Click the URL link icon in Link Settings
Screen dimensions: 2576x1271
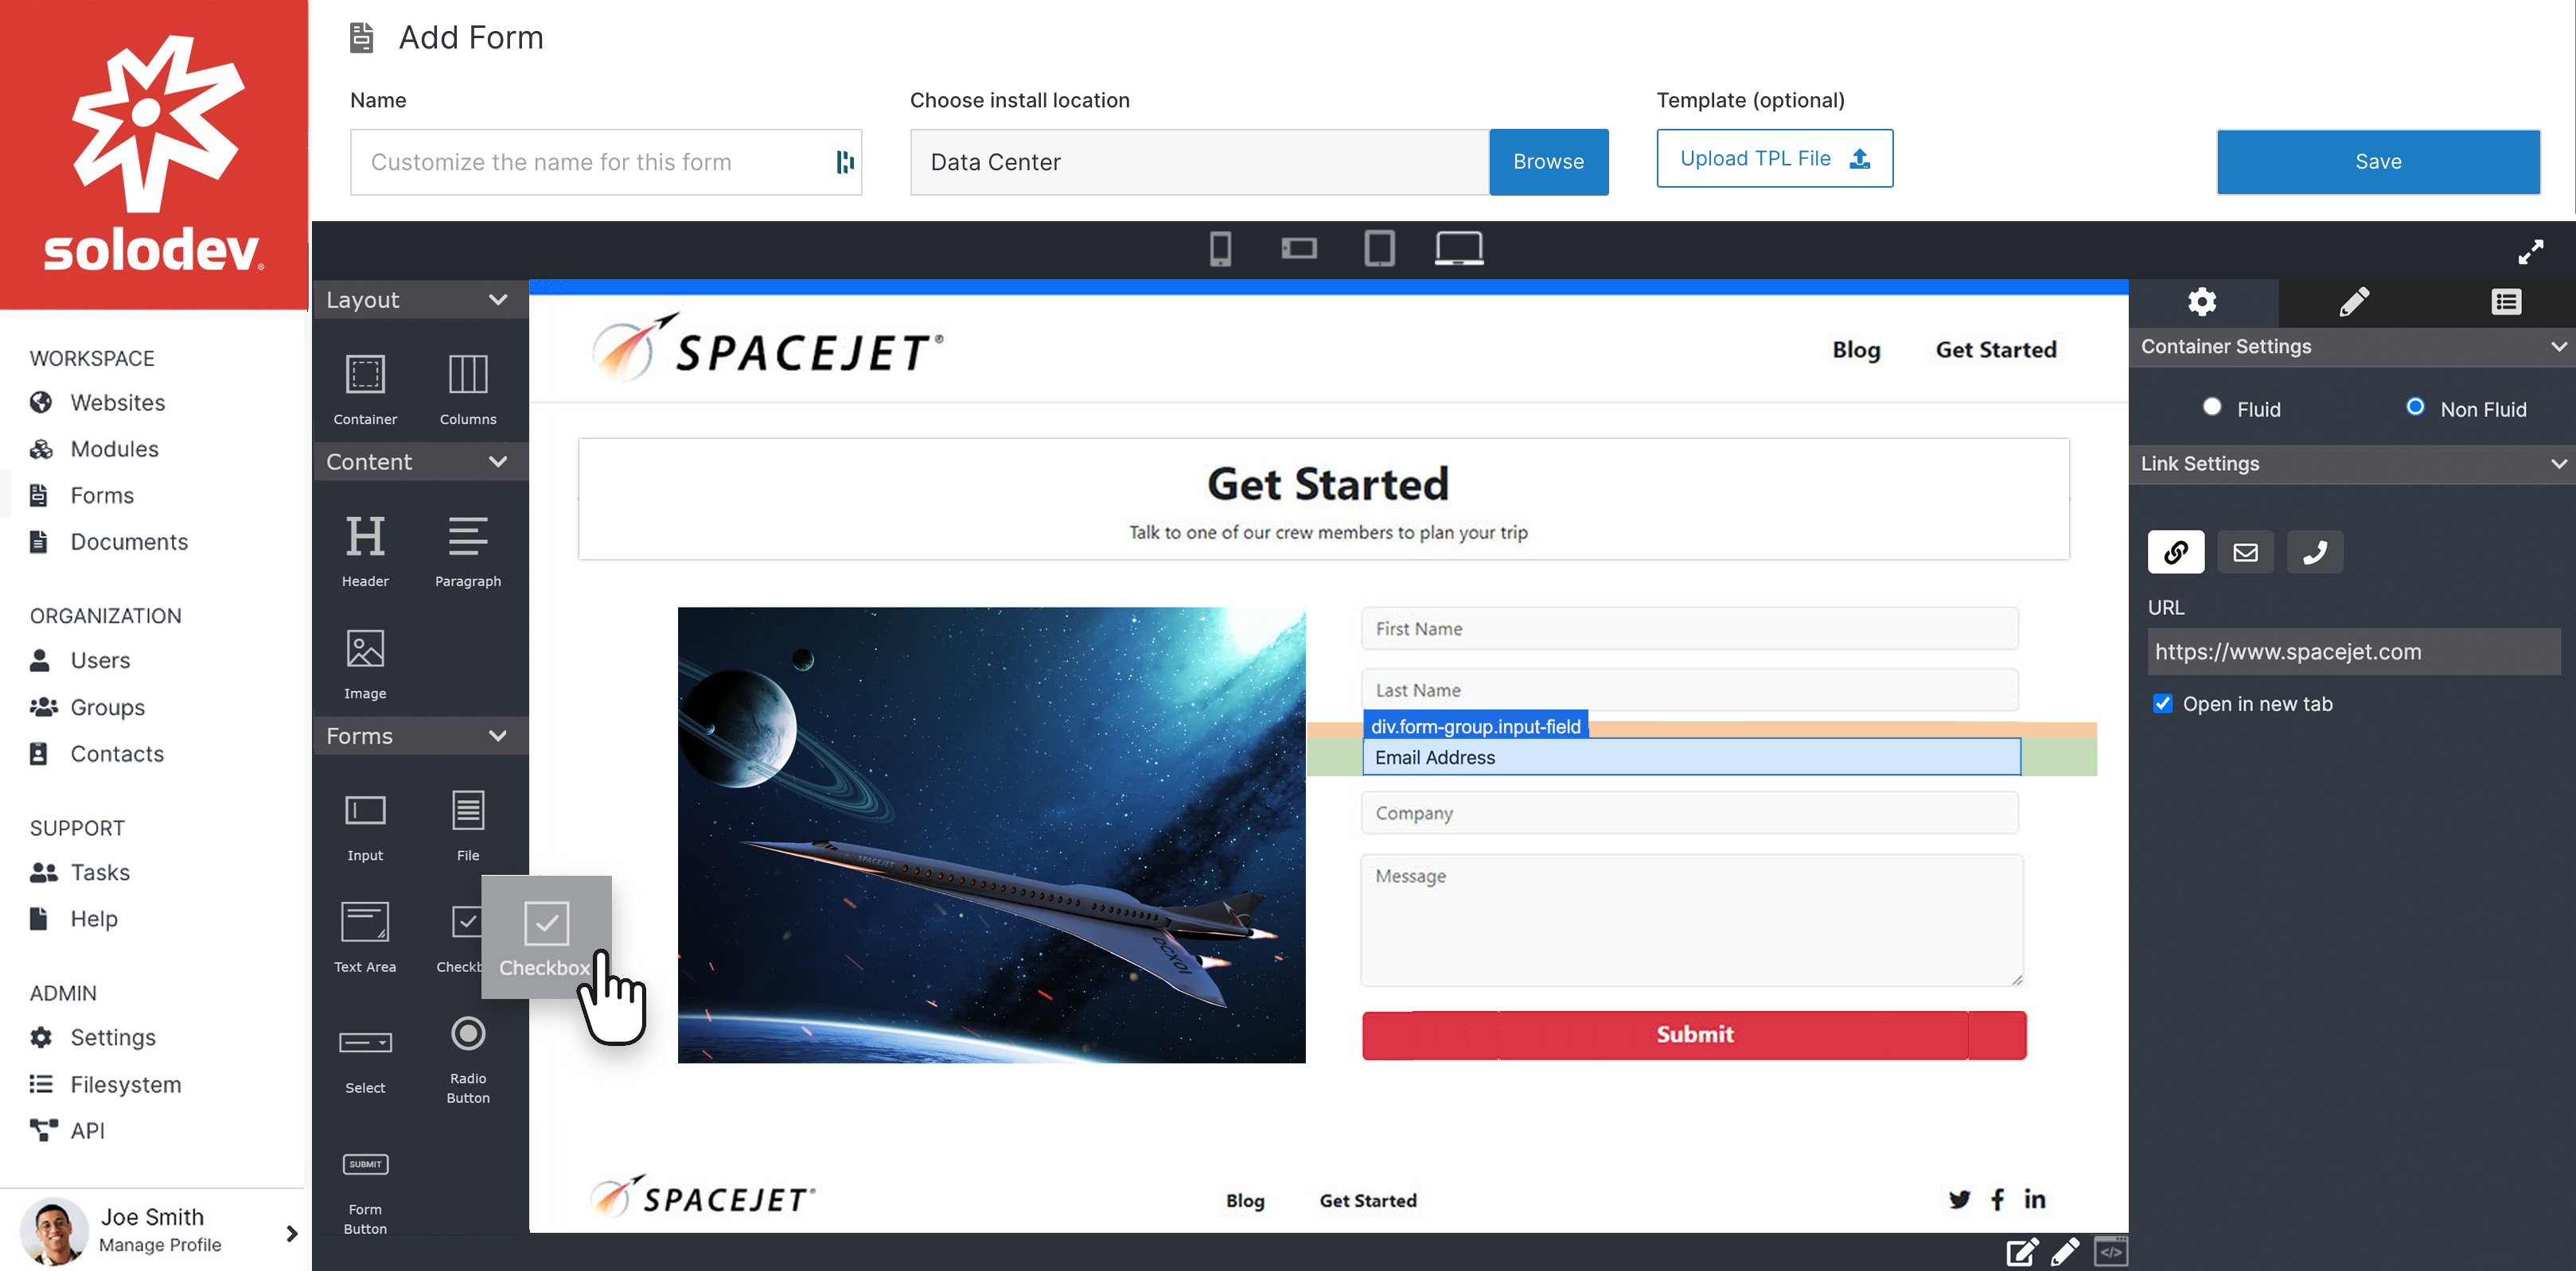2175,552
